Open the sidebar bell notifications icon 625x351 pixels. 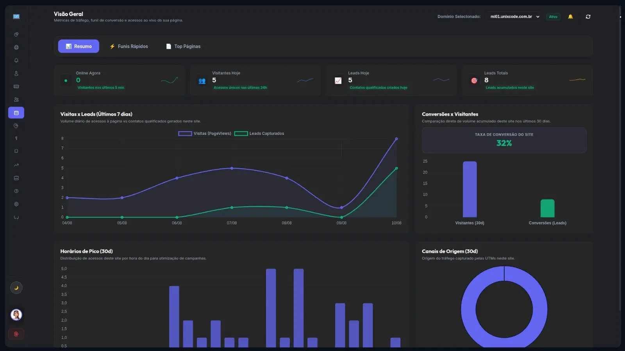pos(16,60)
